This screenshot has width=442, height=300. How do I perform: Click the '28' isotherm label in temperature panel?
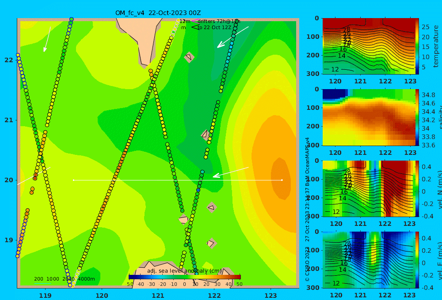pos(347,30)
